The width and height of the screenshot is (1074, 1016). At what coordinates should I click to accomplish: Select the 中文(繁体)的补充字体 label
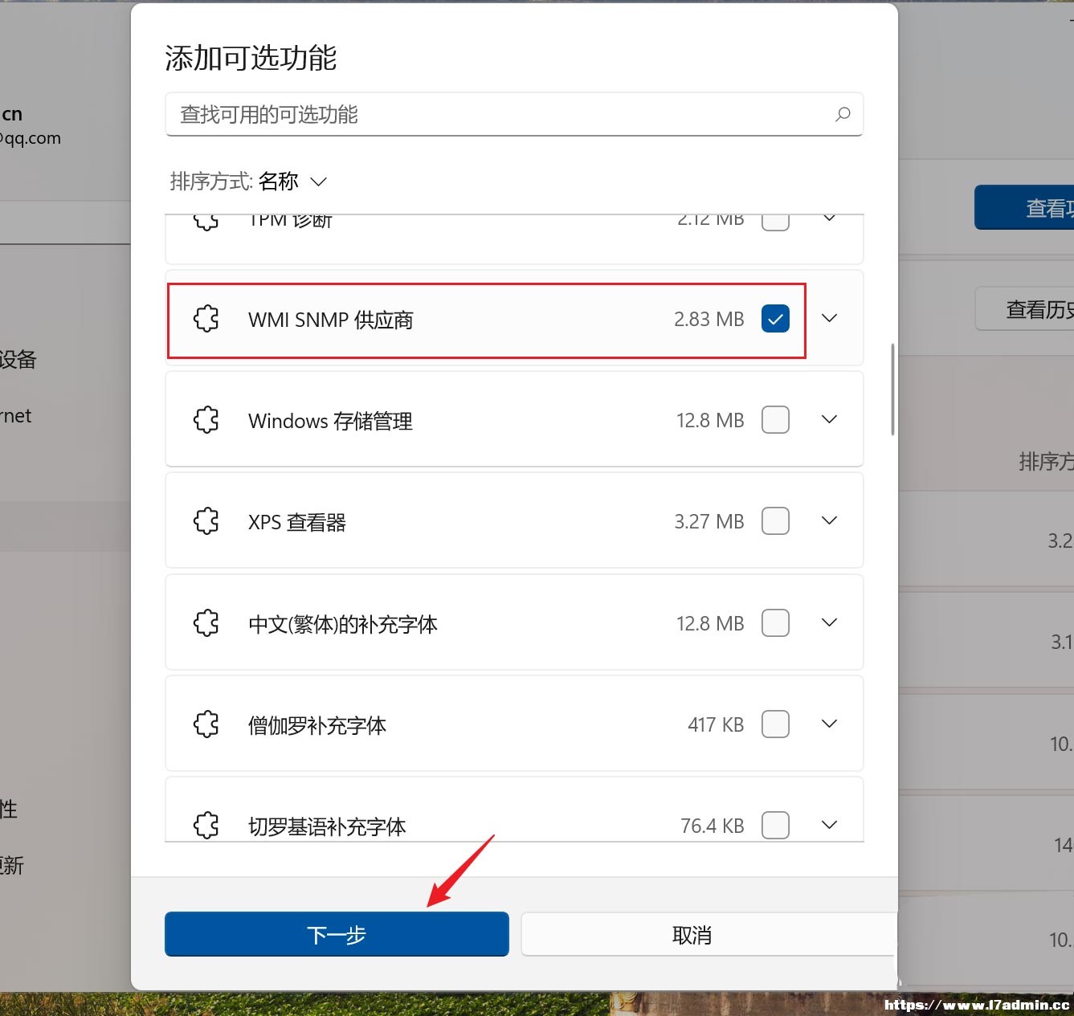click(343, 624)
